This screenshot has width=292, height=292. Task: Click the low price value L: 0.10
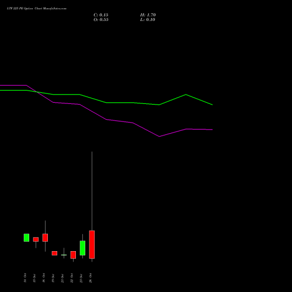point(148,20)
